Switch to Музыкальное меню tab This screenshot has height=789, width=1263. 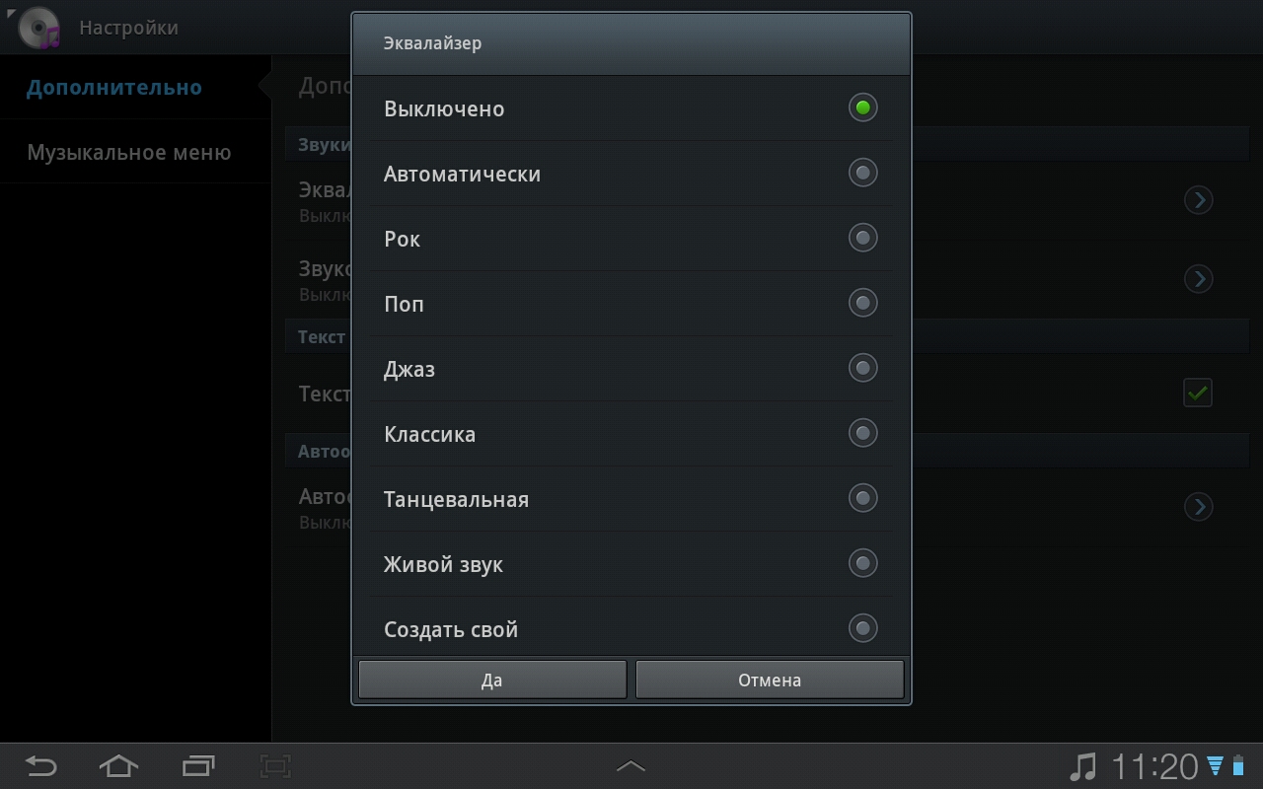coord(129,153)
